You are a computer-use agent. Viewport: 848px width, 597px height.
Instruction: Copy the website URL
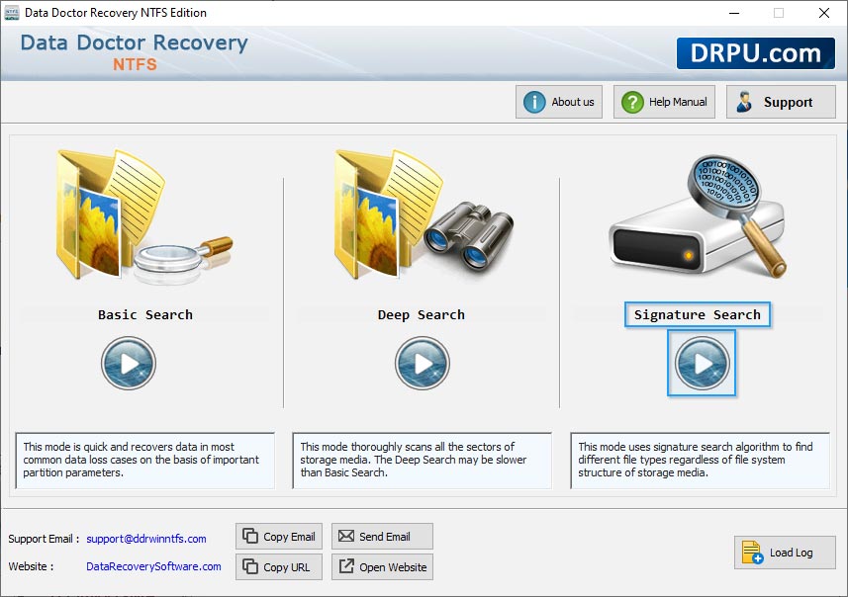(279, 566)
